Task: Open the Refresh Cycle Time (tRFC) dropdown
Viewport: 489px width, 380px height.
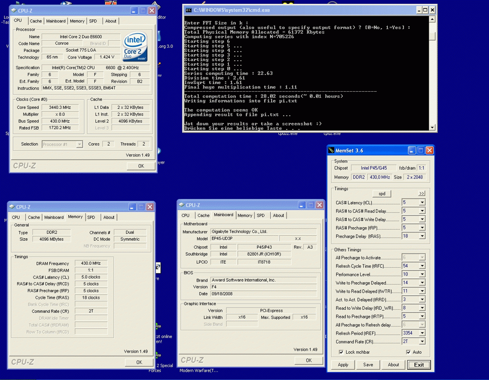Action: click(x=422, y=266)
